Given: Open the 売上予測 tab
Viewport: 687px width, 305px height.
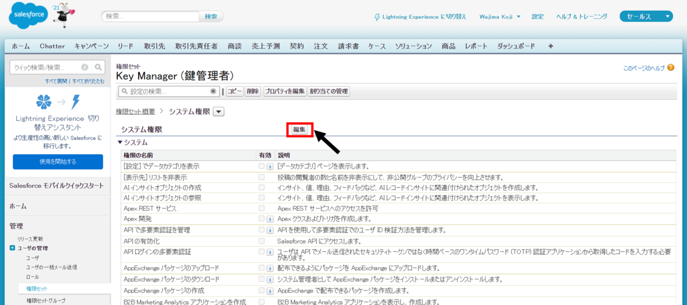Looking at the screenshot, I should coord(266,46).
